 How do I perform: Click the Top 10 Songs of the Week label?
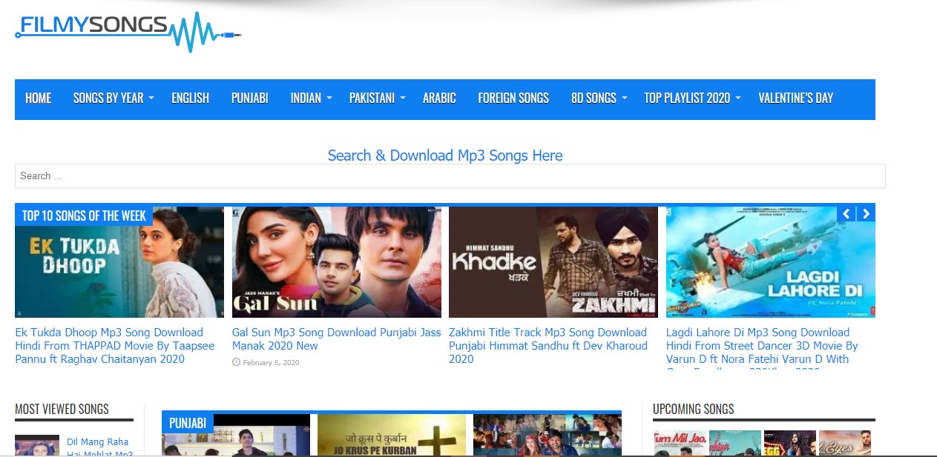[x=84, y=216]
